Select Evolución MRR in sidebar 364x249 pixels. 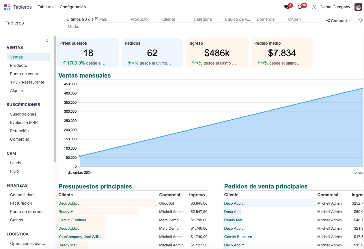tap(24, 122)
